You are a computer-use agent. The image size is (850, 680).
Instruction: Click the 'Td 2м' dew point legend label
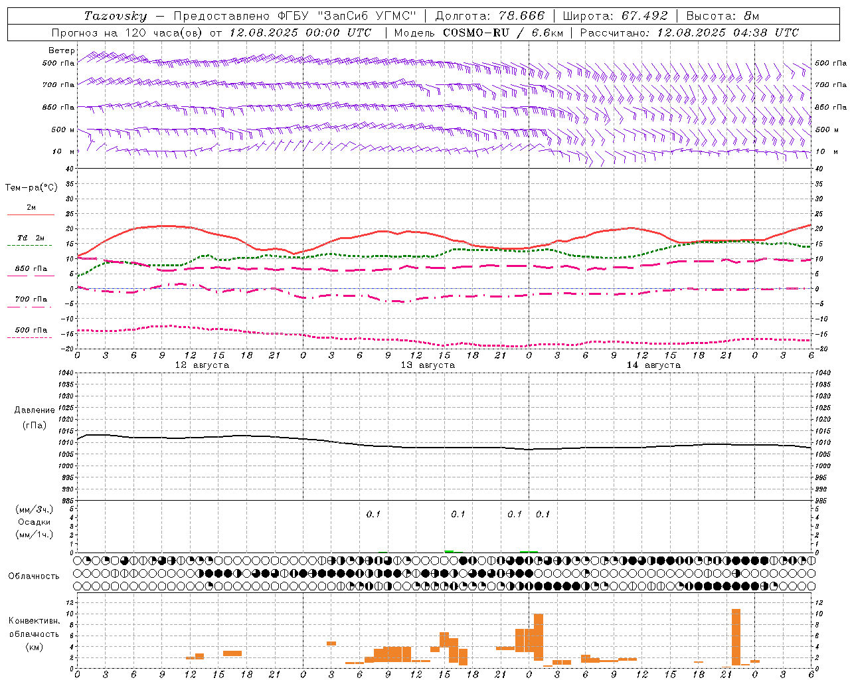[x=31, y=238]
